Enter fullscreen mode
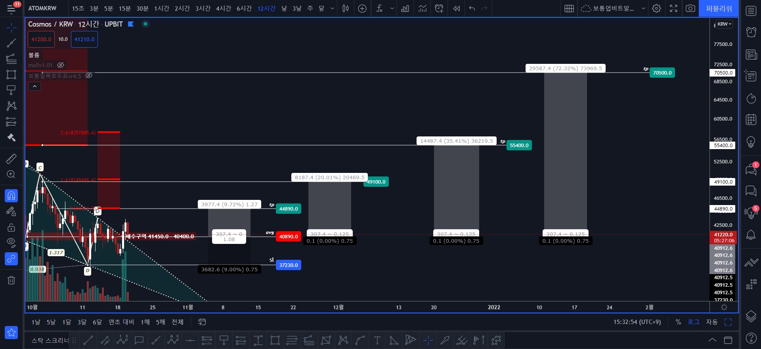This screenshot has height=349, width=761. (x=674, y=8)
